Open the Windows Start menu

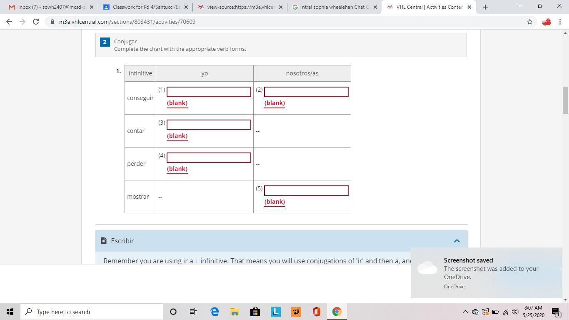point(10,312)
